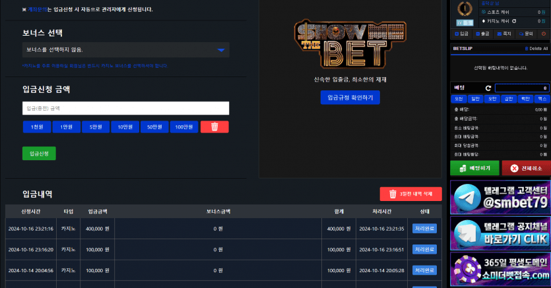Open the 쪽지 messages menu

point(504,33)
